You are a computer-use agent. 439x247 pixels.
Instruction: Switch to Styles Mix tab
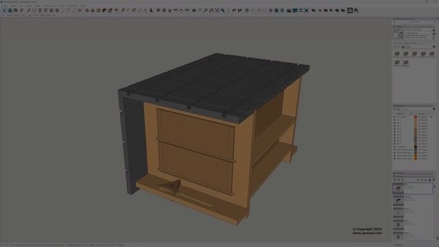[414, 43]
